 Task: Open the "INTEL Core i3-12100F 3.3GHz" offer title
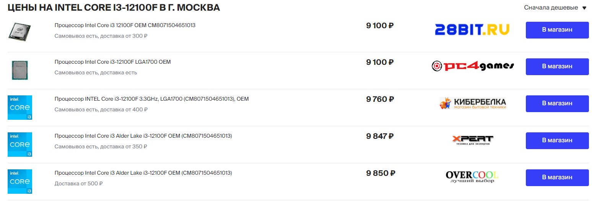tap(151, 99)
